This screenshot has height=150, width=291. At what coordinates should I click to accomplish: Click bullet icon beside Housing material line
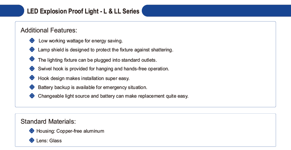point(32,131)
